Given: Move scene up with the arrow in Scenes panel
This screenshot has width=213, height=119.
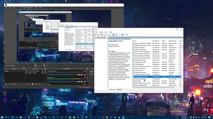Looking at the screenshot, I should coord(12,84).
